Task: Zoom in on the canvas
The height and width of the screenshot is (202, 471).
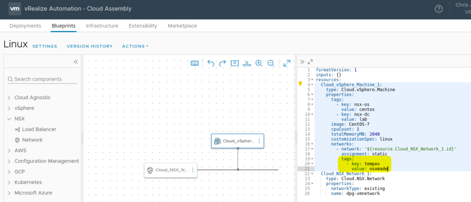Action: pyautogui.click(x=258, y=63)
